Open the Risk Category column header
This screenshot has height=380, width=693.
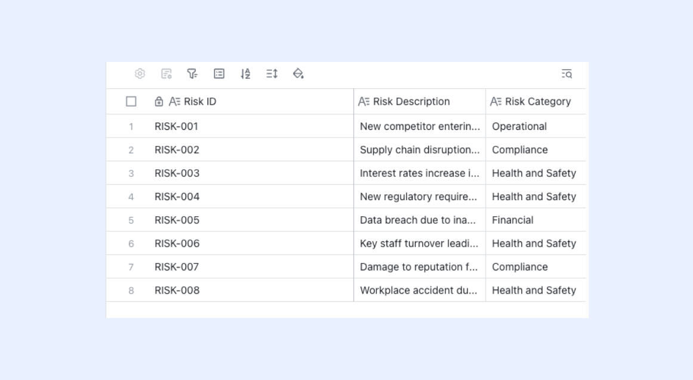pyautogui.click(x=536, y=101)
